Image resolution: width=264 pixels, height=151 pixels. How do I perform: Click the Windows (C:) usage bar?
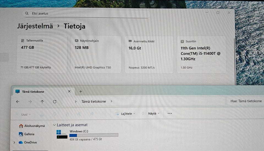tap(94, 135)
